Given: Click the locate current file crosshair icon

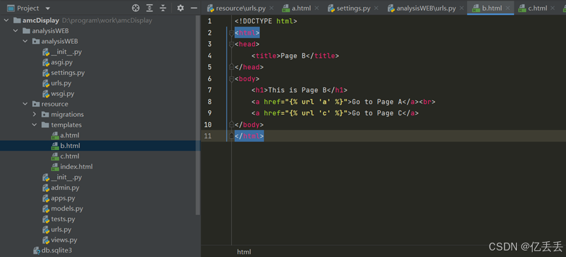Looking at the screenshot, I should pyautogui.click(x=135, y=8).
